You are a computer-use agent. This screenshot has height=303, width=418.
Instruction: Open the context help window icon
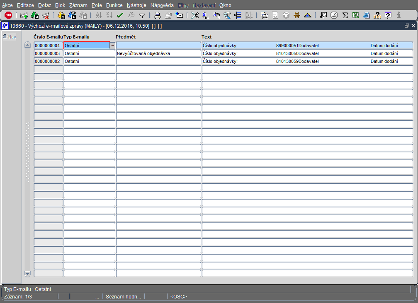(388, 15)
